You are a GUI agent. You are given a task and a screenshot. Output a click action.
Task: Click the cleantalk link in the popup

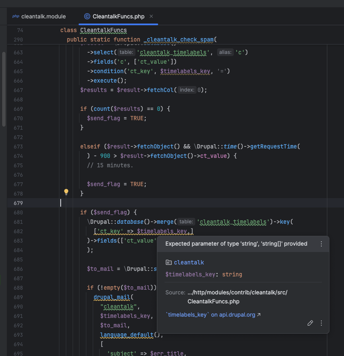point(189,262)
